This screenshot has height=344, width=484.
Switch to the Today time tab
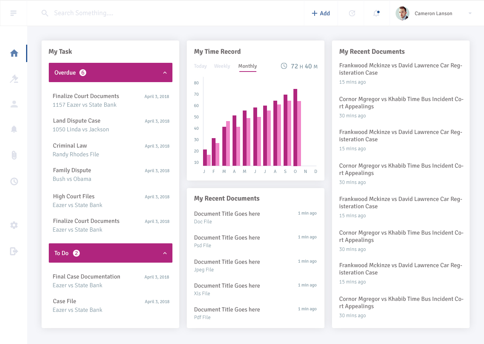(x=200, y=66)
